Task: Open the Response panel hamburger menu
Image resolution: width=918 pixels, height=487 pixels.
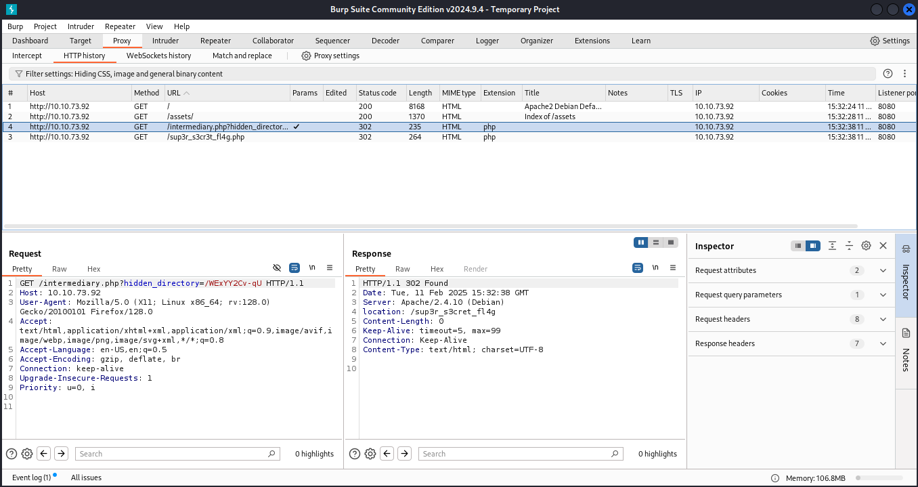Action: (673, 268)
